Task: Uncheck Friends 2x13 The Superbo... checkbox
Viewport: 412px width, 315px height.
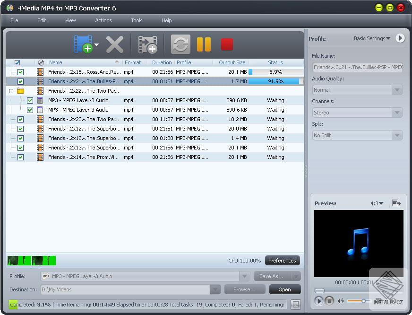Action: click(x=20, y=148)
